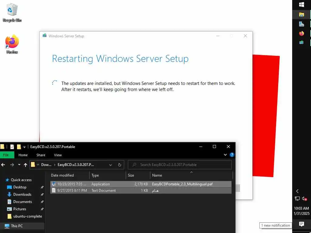Expand the Explorer ribbon chevron
Screen dimensions: 311x233
[x=225, y=155]
